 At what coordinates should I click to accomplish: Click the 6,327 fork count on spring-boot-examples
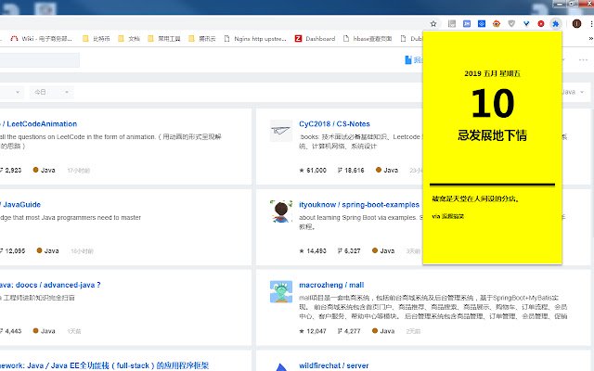[x=349, y=250]
